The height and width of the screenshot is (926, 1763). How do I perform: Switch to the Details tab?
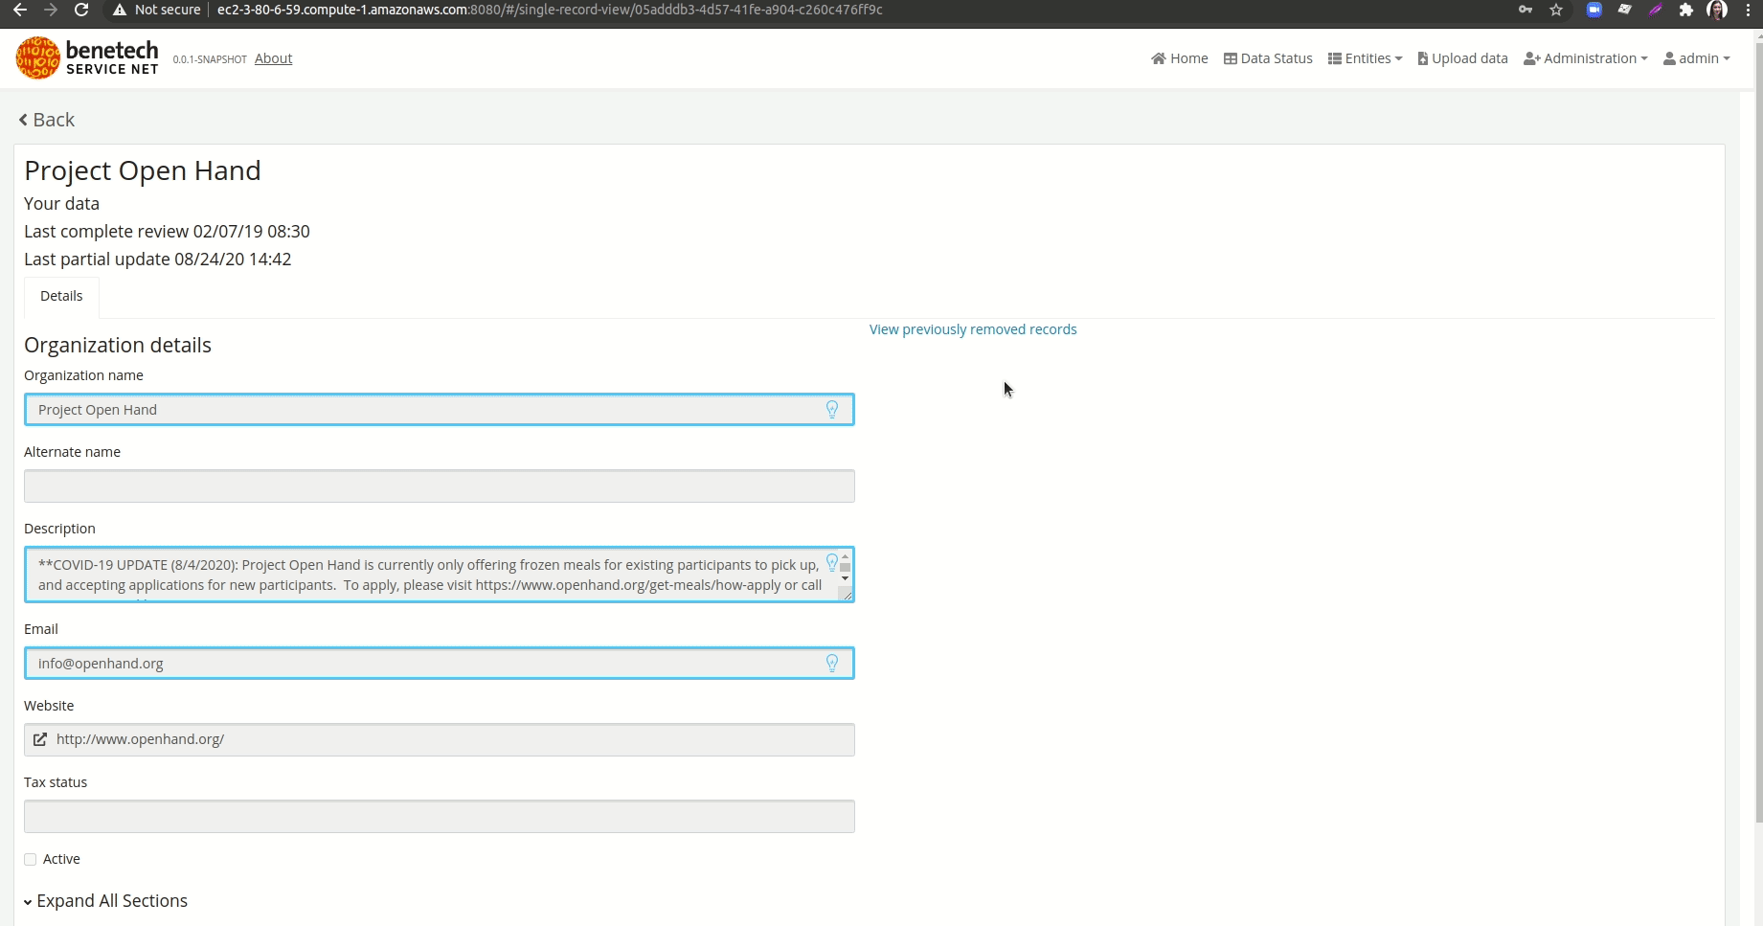[61, 296]
